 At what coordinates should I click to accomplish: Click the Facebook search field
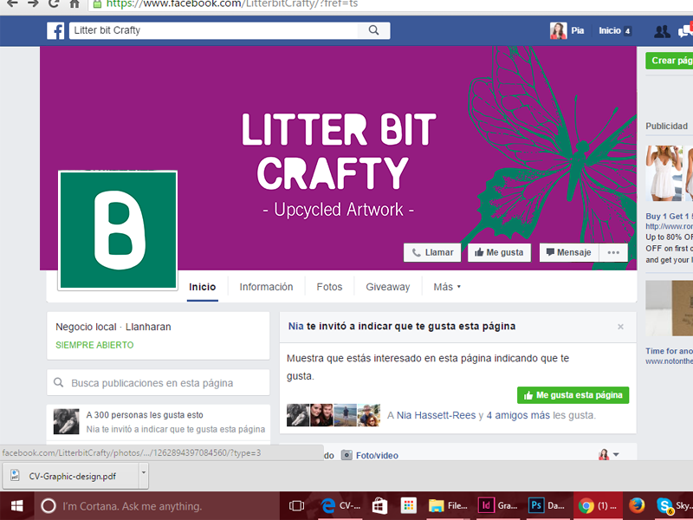[213, 30]
